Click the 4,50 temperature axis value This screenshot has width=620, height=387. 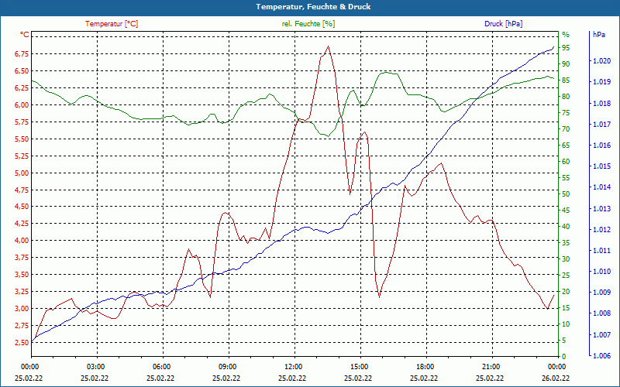click(x=22, y=206)
